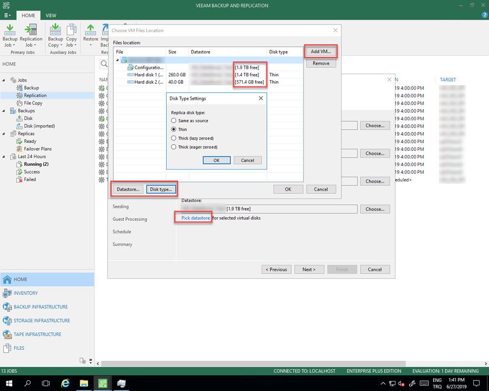The width and height of the screenshot is (489, 391).
Task: Click the search magnifier icon in job list
Action: point(104,64)
